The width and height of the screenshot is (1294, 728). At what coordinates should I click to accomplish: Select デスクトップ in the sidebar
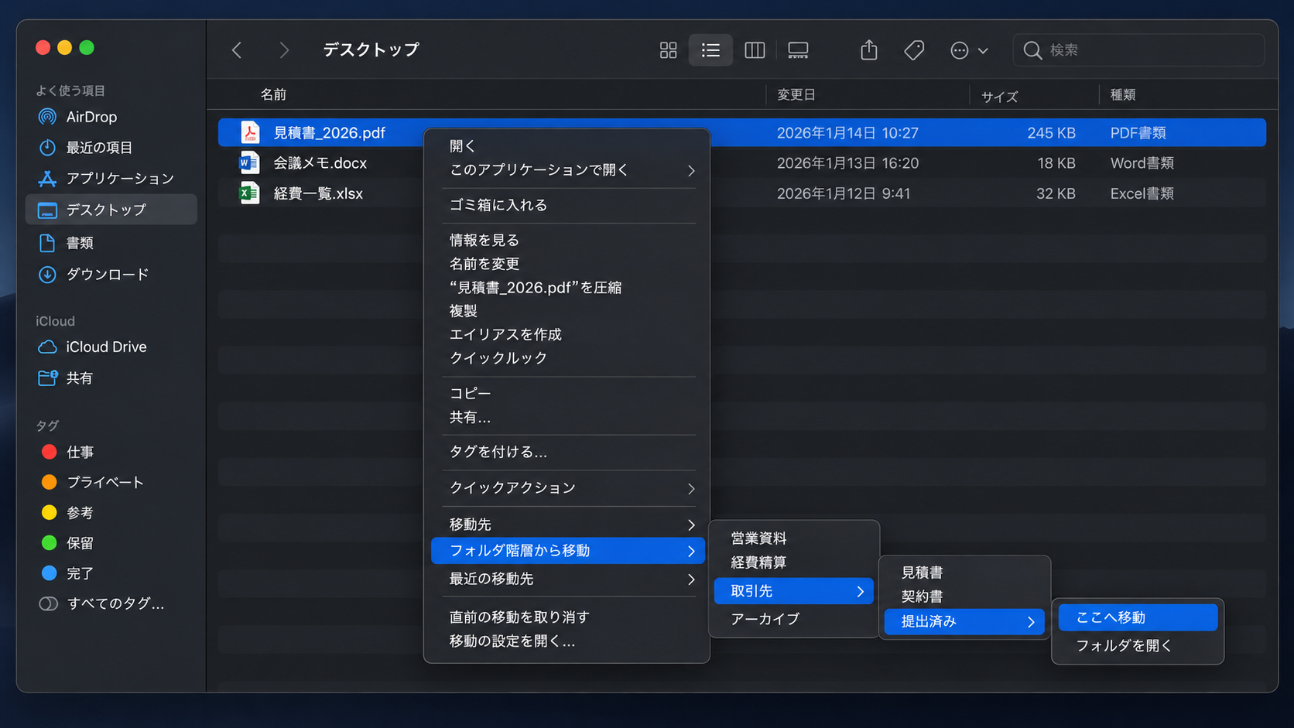click(x=111, y=210)
